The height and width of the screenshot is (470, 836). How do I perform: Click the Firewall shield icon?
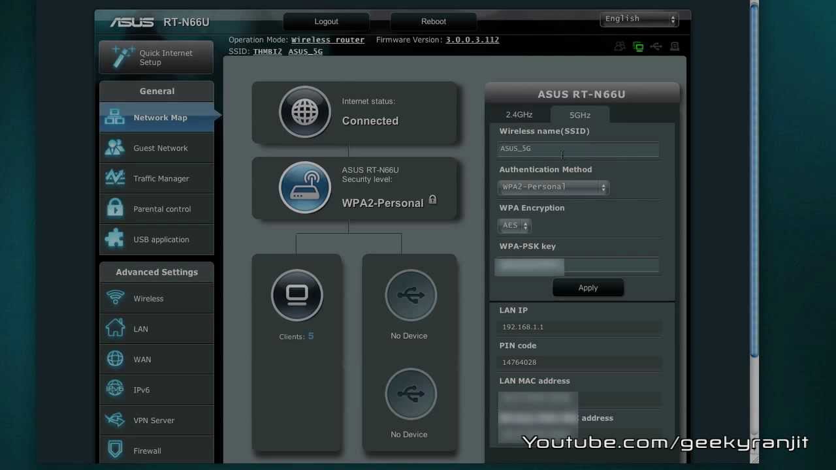pos(115,450)
